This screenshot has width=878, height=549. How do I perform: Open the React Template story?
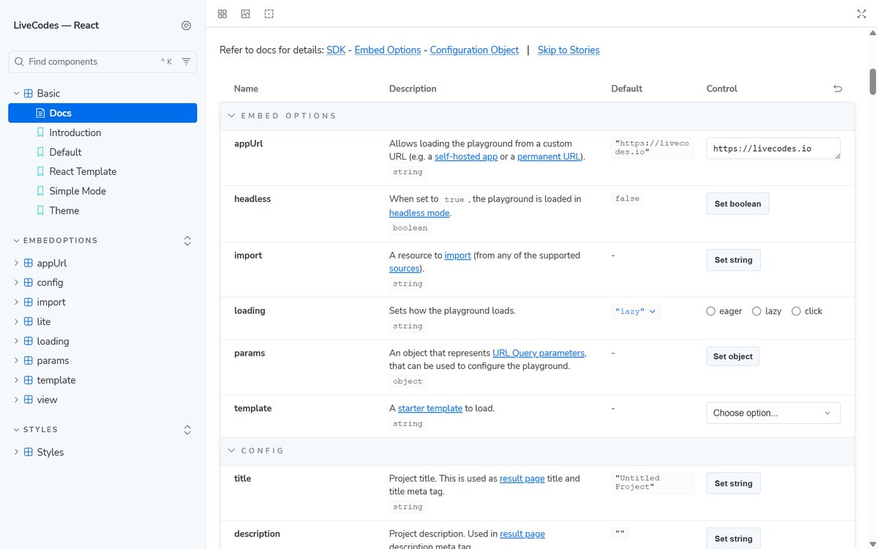[x=83, y=171]
